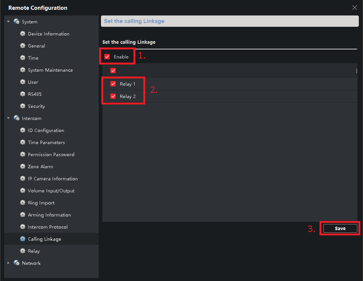
Task: Uncheck the Relay 1 checkbox
Action: tap(113, 84)
